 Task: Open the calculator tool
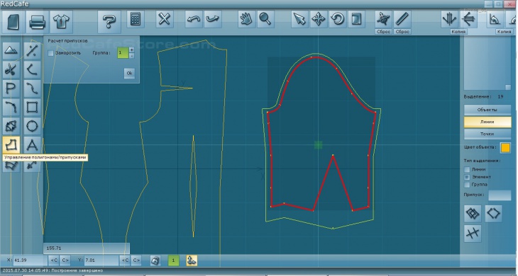[x=136, y=19]
